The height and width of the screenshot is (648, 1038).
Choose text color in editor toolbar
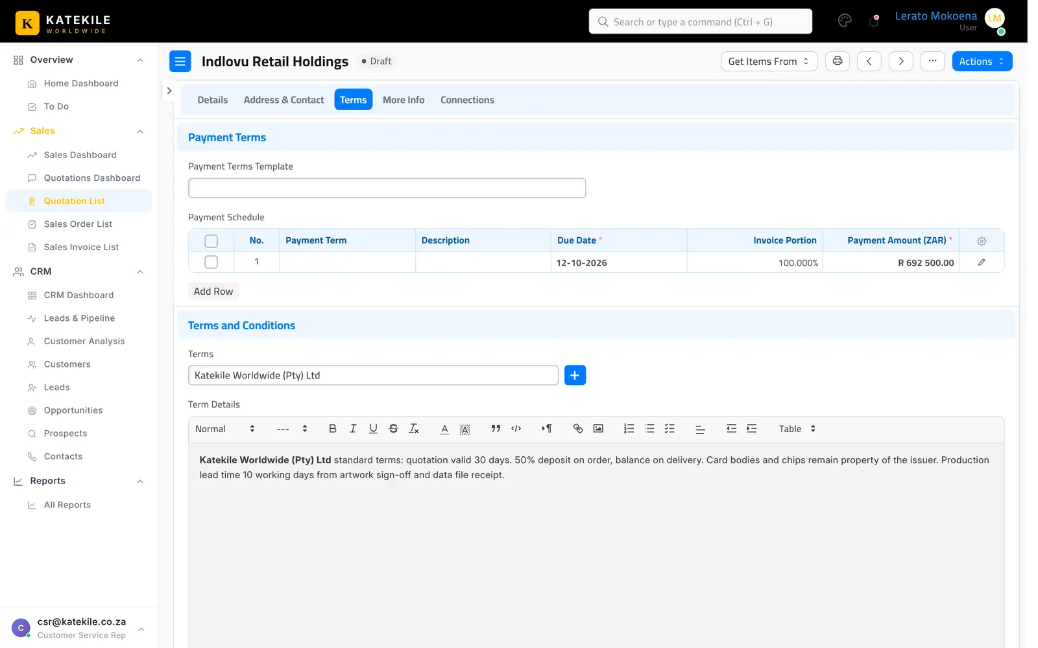(444, 429)
